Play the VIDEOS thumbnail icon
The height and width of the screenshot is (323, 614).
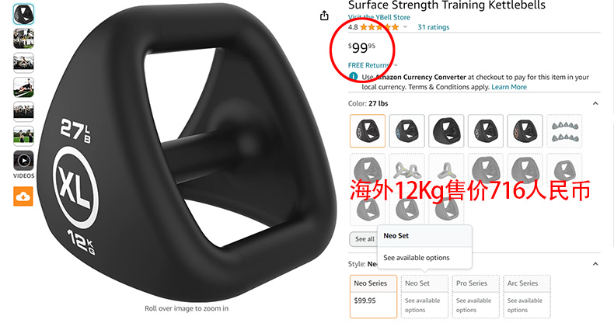[23, 160]
